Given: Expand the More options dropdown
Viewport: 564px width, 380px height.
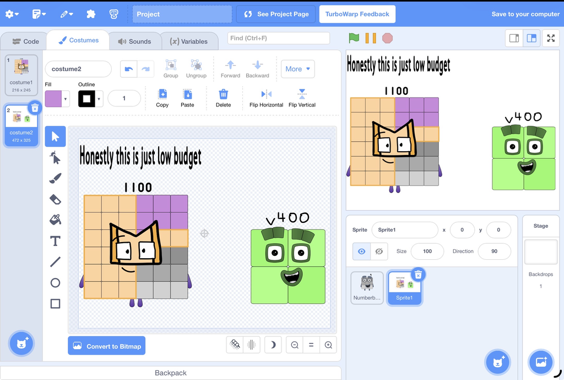Looking at the screenshot, I should coord(297,69).
